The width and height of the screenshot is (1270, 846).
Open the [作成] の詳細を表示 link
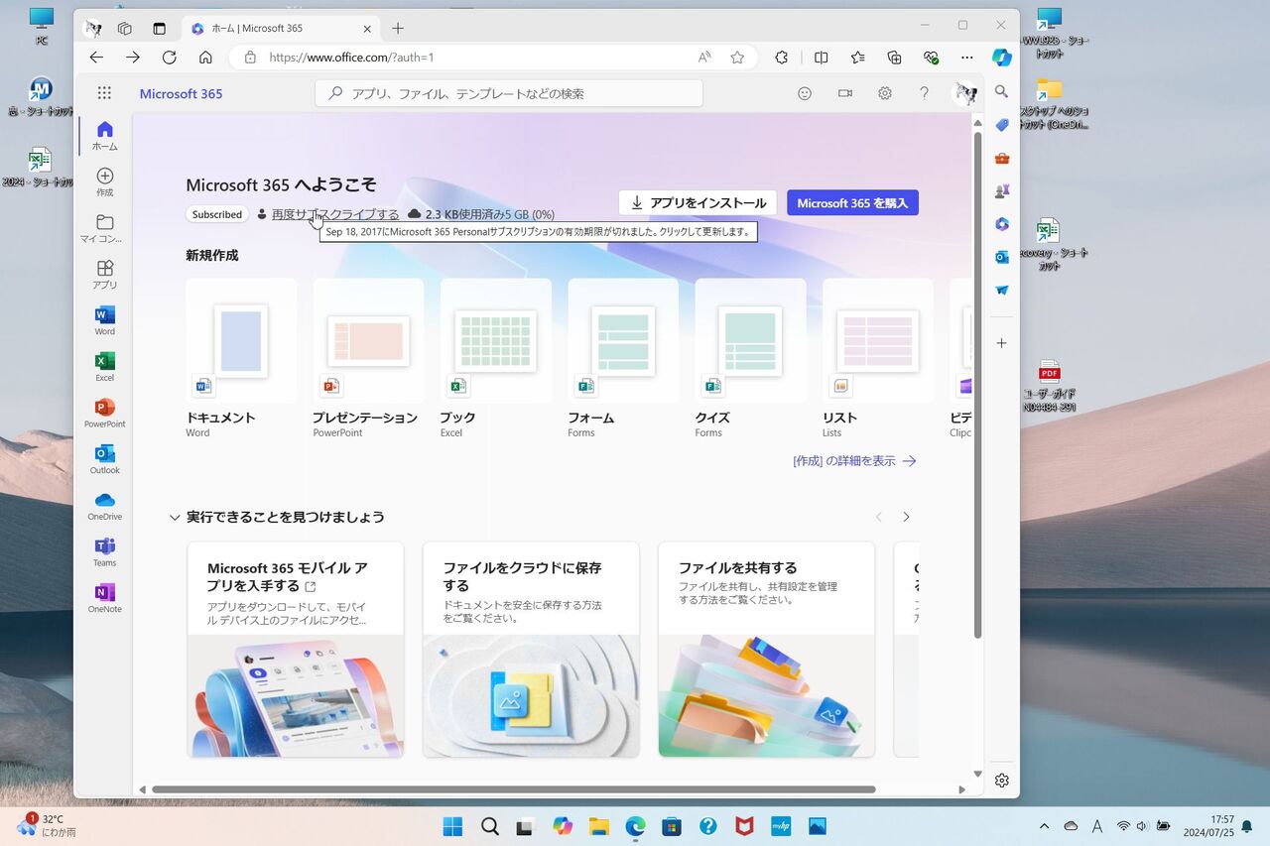coord(854,460)
